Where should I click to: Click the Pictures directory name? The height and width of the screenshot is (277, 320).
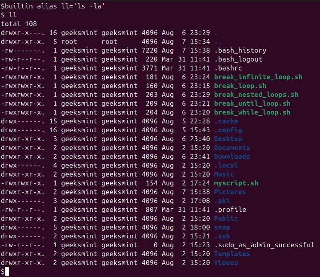(230, 192)
